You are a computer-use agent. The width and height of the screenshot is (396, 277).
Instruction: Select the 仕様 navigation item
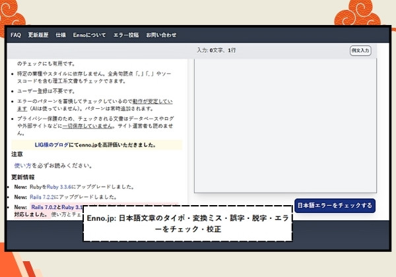[x=61, y=35]
